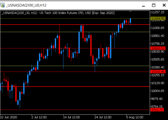Click the 10505.65 price scale value

tap(158, 59)
